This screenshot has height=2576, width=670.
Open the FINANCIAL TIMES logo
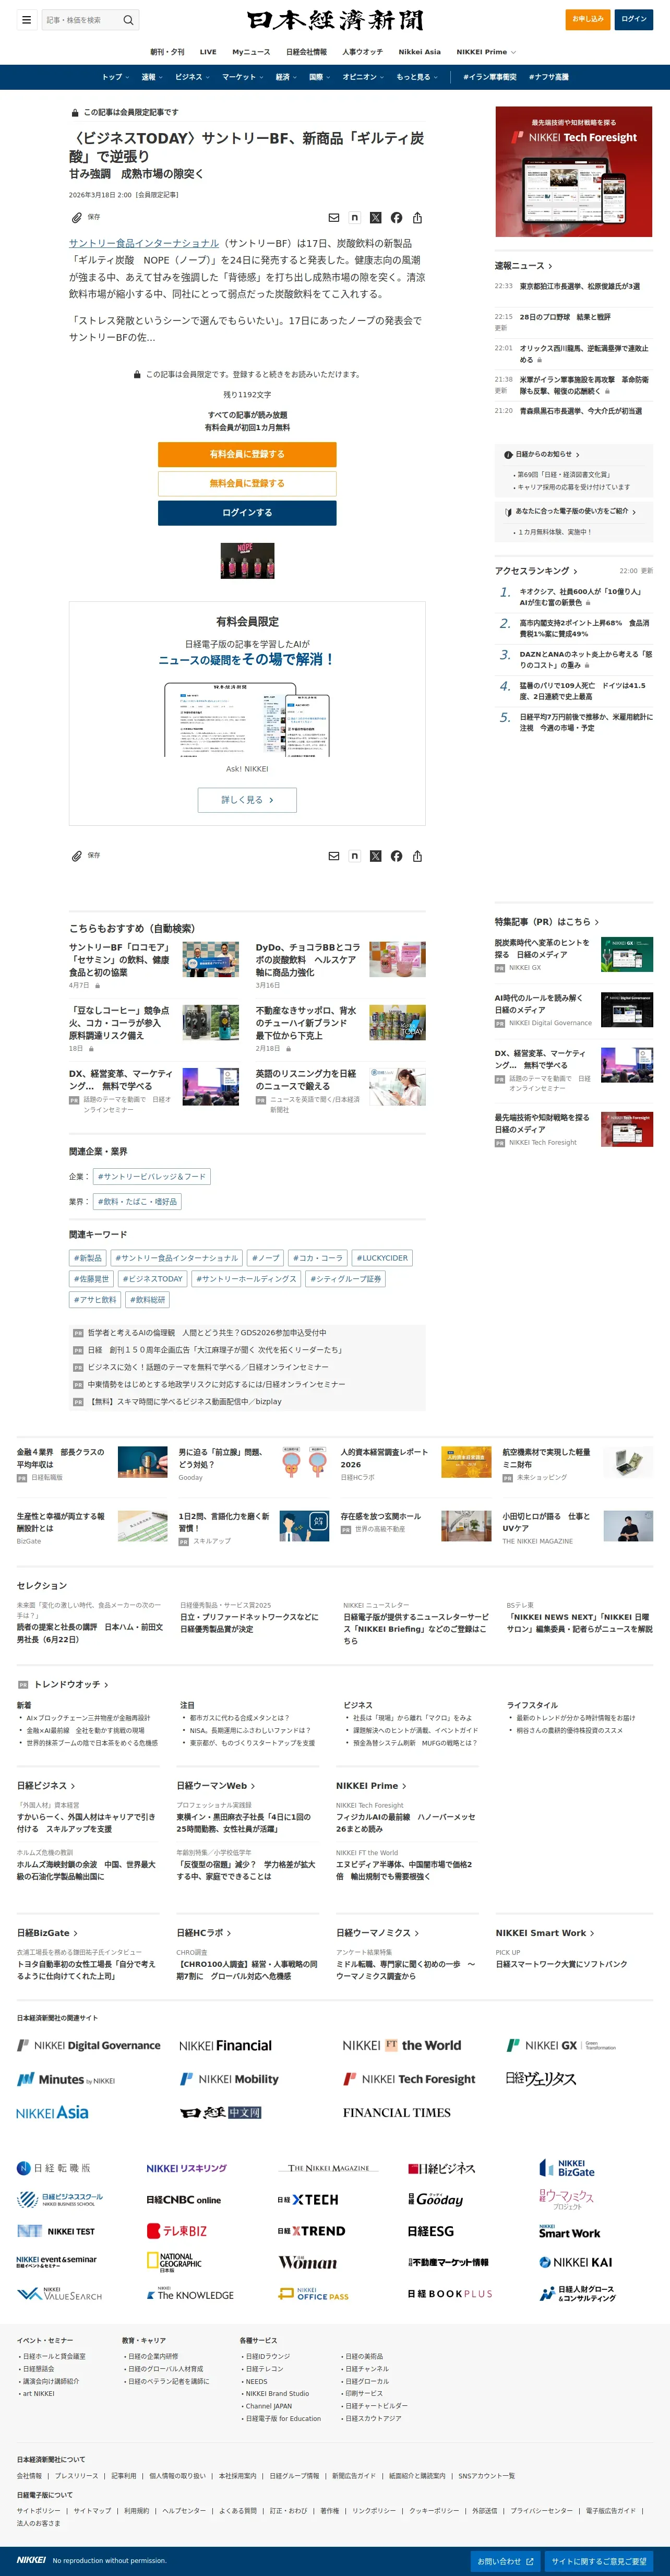(x=397, y=2112)
